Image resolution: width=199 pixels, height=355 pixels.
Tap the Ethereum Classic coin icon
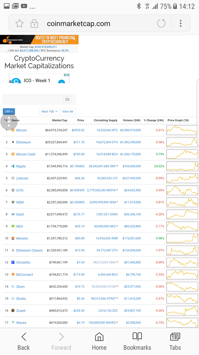pos(13,250)
